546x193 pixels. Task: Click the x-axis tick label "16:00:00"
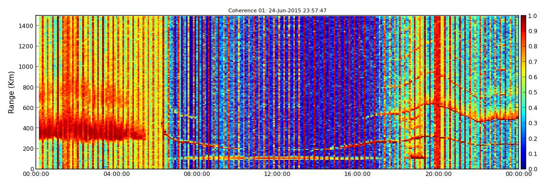pyautogui.click(x=357, y=174)
